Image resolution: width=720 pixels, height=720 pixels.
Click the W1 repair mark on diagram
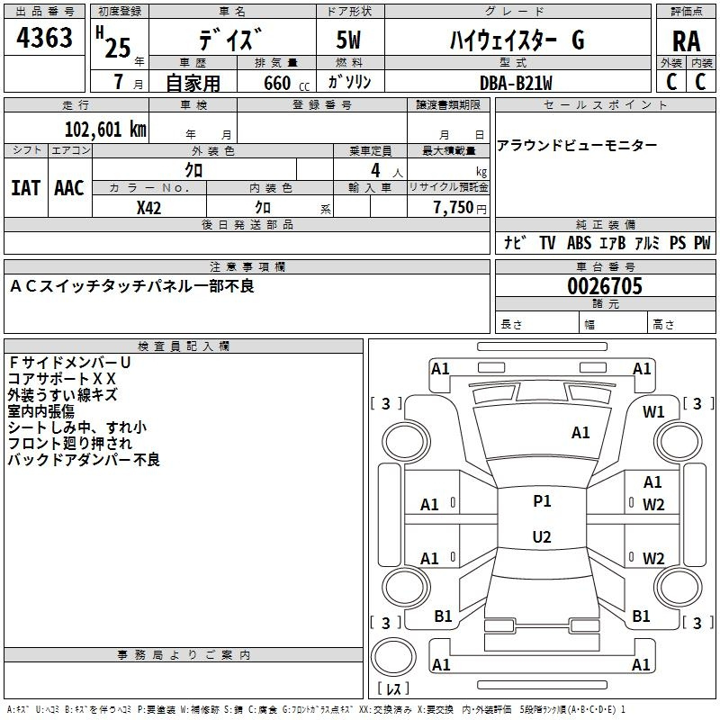(653, 412)
